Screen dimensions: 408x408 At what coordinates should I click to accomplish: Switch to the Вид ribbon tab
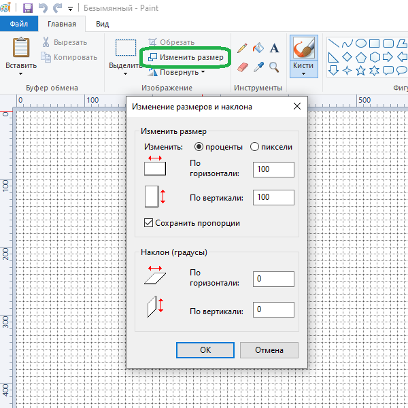coord(102,24)
